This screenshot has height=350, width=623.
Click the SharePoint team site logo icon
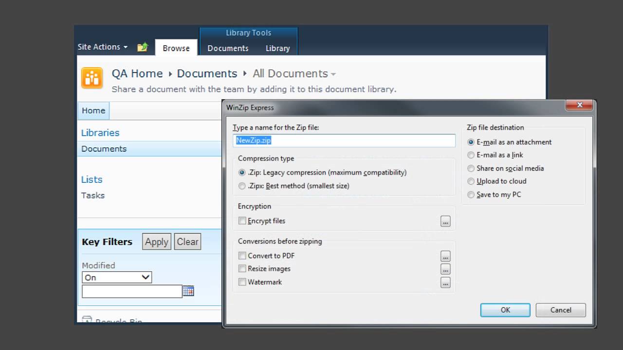[x=92, y=78]
